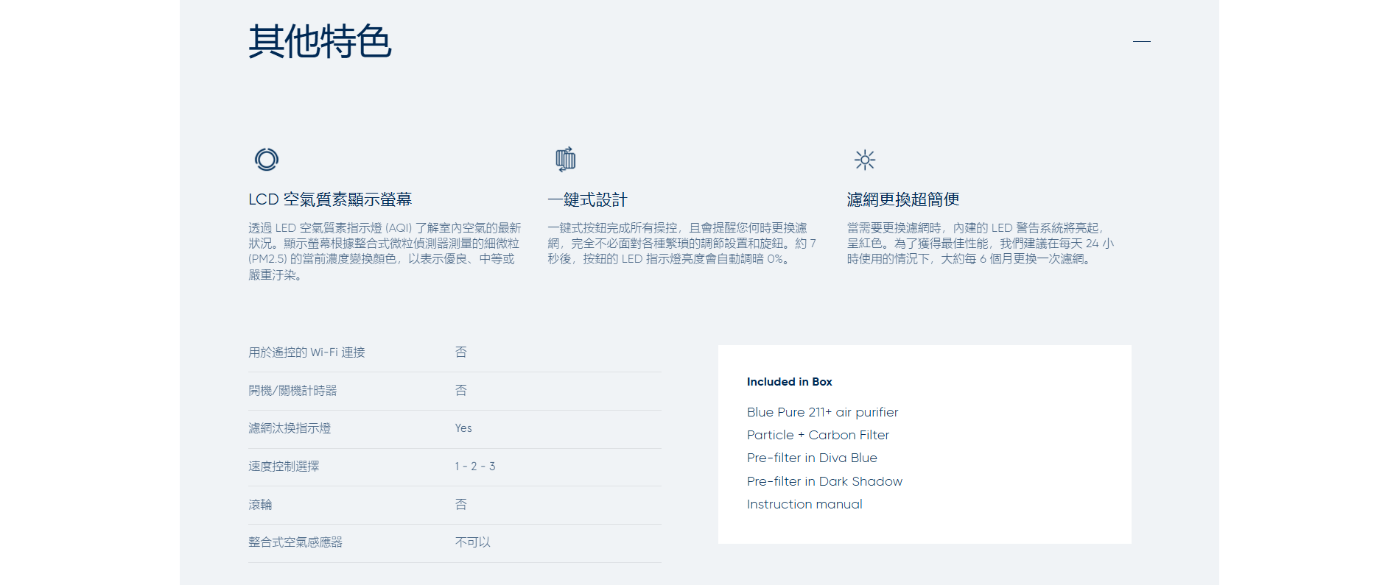Collapse the 其他特色 section with minus icon
Image resolution: width=1399 pixels, height=585 pixels.
(x=1141, y=42)
